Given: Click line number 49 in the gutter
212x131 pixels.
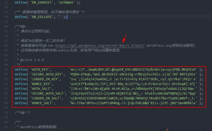Looking at the screenshot, I should click(x=6, y=70).
